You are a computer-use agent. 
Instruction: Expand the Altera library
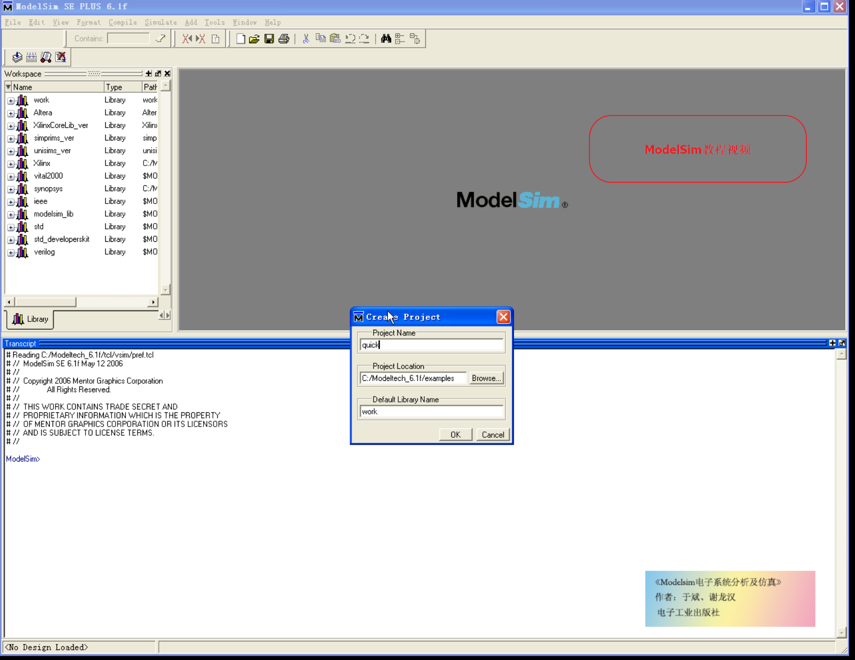(x=11, y=113)
